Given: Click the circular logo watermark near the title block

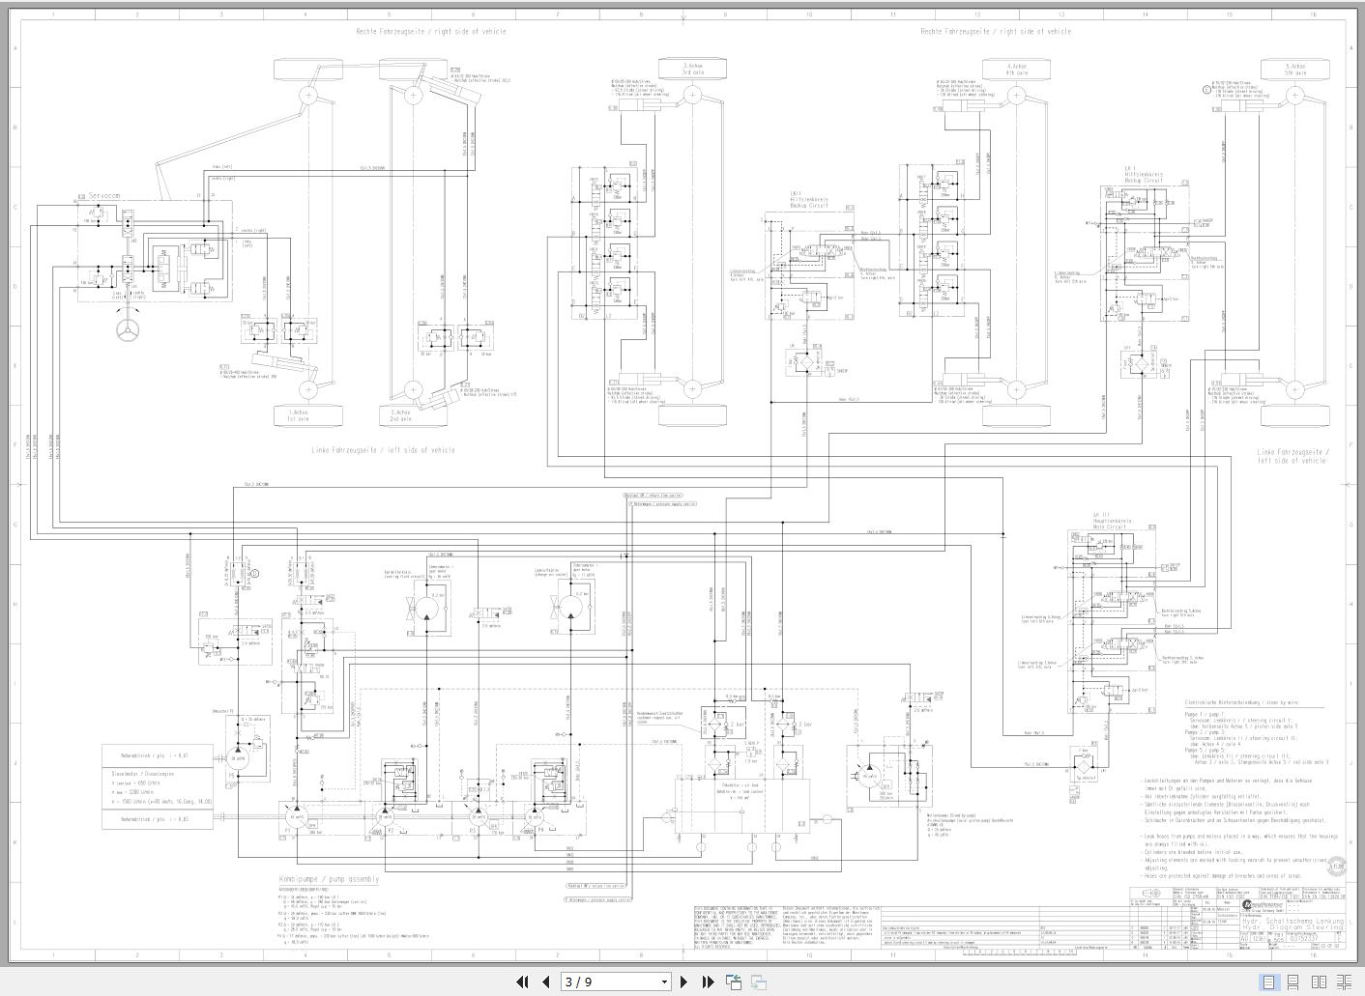Looking at the screenshot, I should coord(1335,867).
